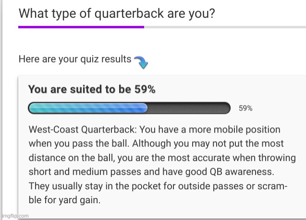Click the blue curved arrow icon

click(x=140, y=61)
